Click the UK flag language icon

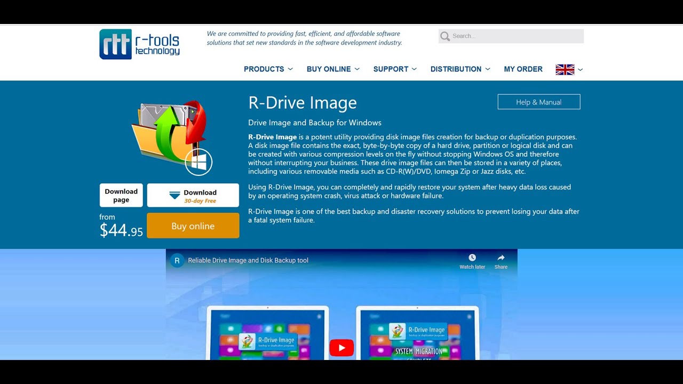coord(565,69)
